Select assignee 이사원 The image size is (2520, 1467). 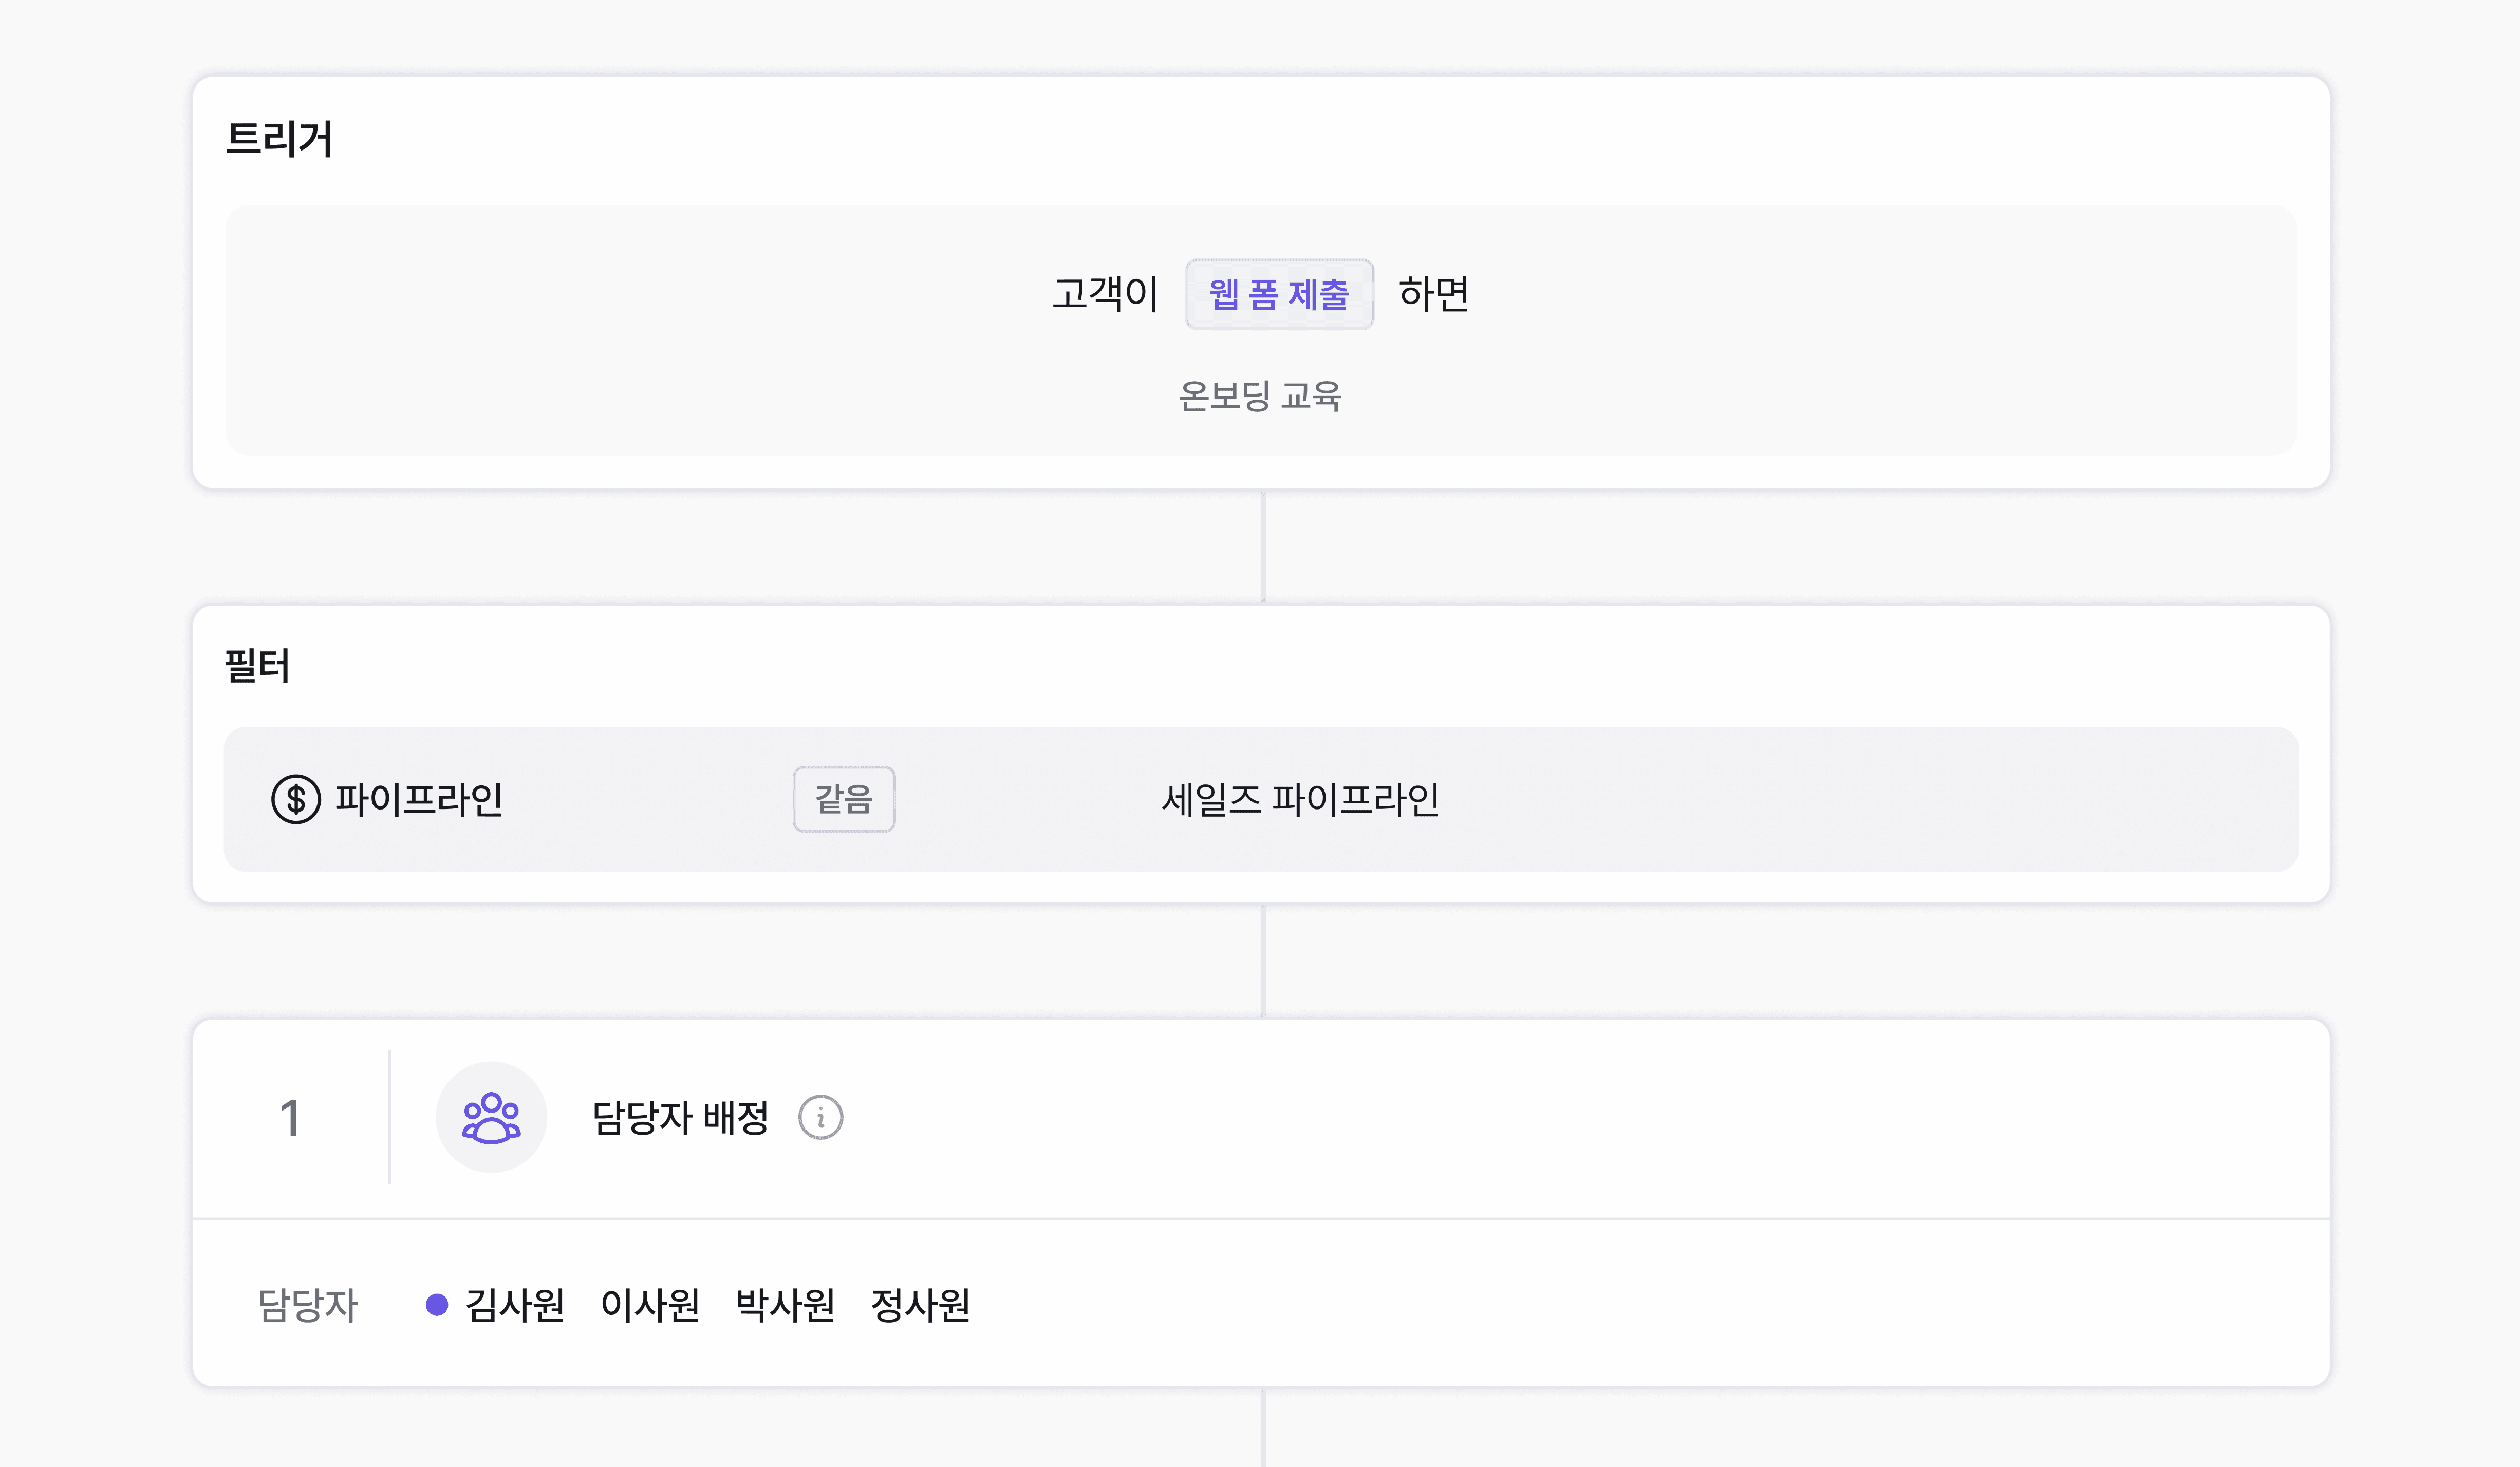click(650, 1304)
